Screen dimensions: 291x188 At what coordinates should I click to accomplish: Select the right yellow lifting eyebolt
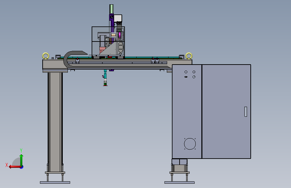pyautogui.click(x=189, y=56)
